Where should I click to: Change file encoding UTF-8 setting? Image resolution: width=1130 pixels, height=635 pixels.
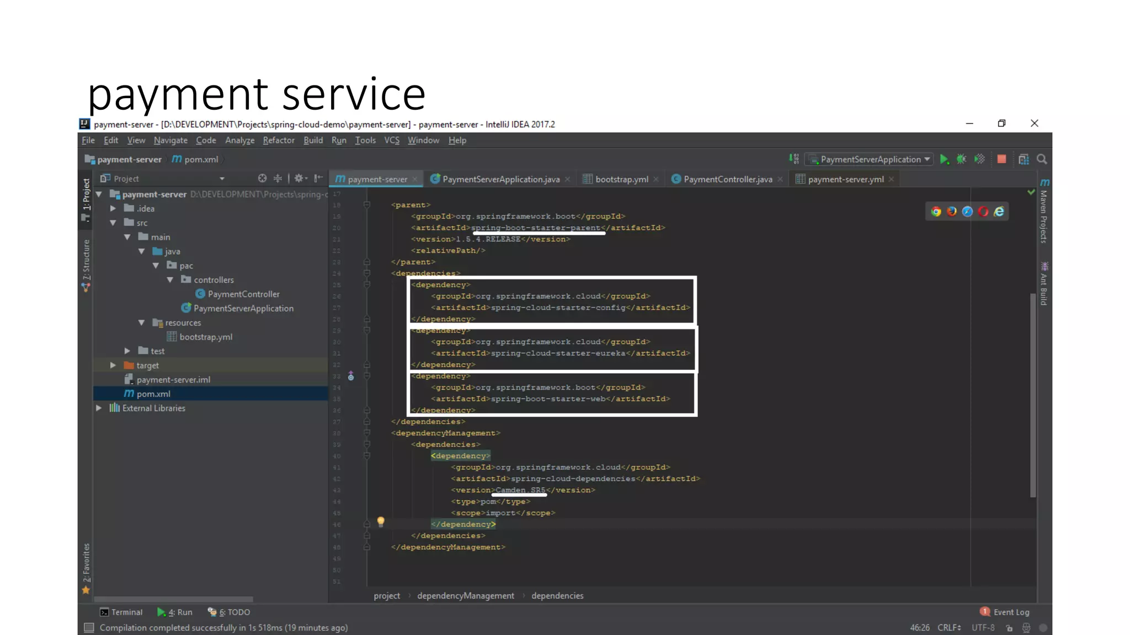pos(983,628)
